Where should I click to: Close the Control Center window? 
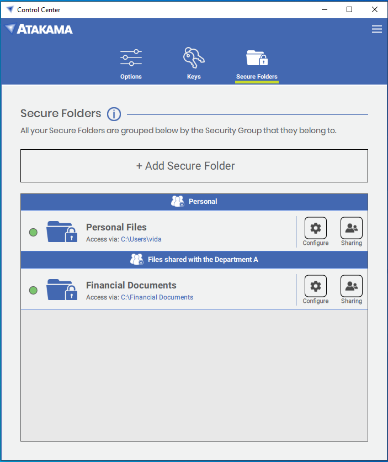pyautogui.click(x=374, y=9)
